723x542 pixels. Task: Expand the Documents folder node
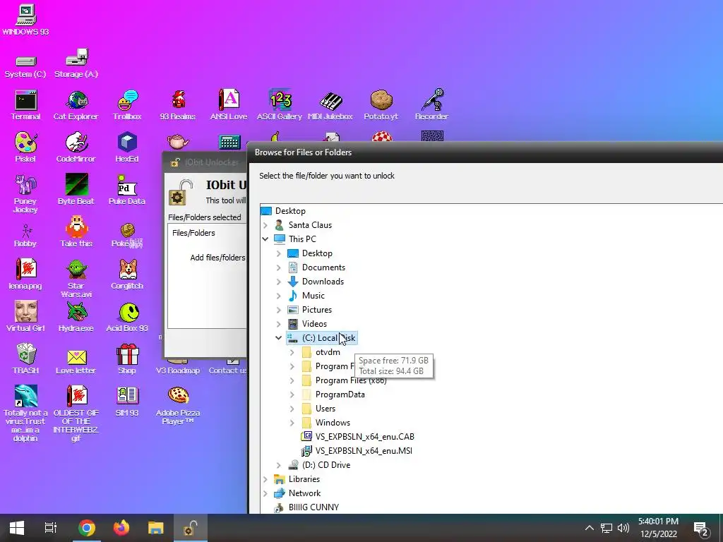point(278,267)
